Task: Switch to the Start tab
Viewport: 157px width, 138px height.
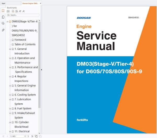Action: [x=3, y=3]
